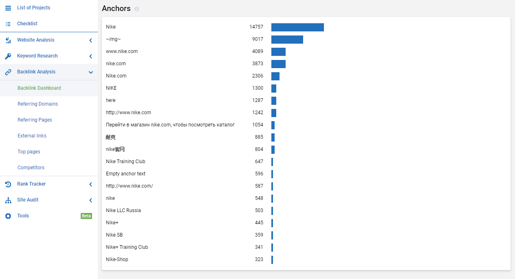515x279 pixels.
Task: Click the Rank Tracker history icon
Action: click(8, 184)
